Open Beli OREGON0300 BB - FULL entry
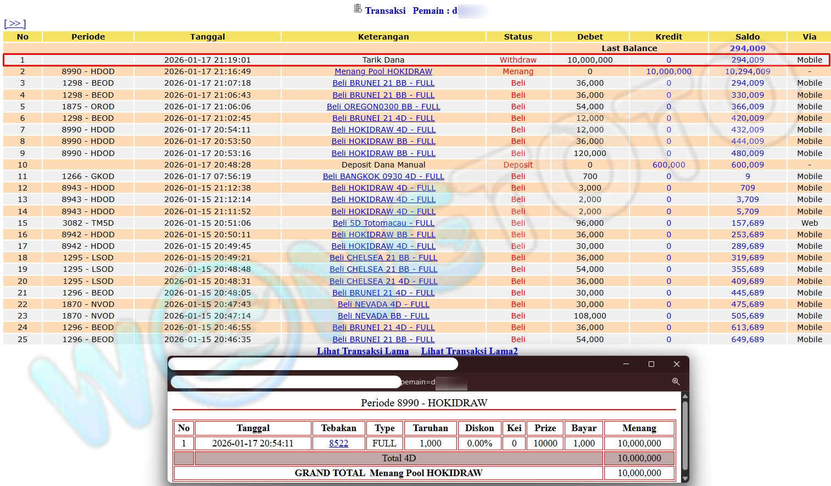Screen dimensions: 831x486 (383, 107)
